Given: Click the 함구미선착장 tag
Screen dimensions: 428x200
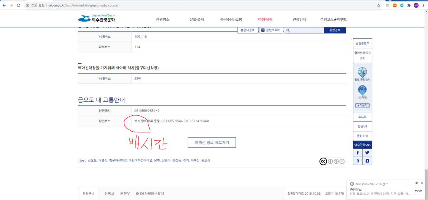Looking at the screenshot, I should point(118,160).
